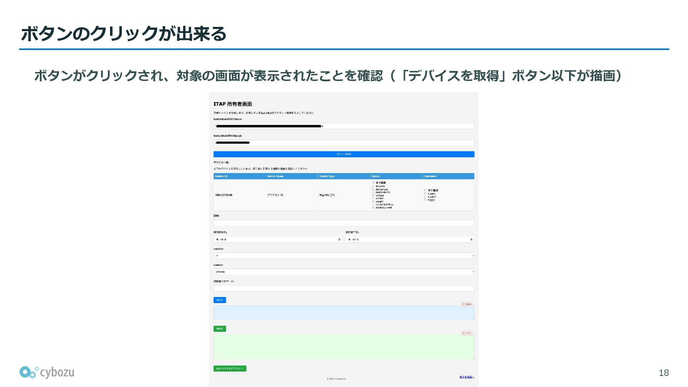Click calendar icon in 利用終了日 field
The height and width of the screenshot is (387, 688).
[471, 239]
